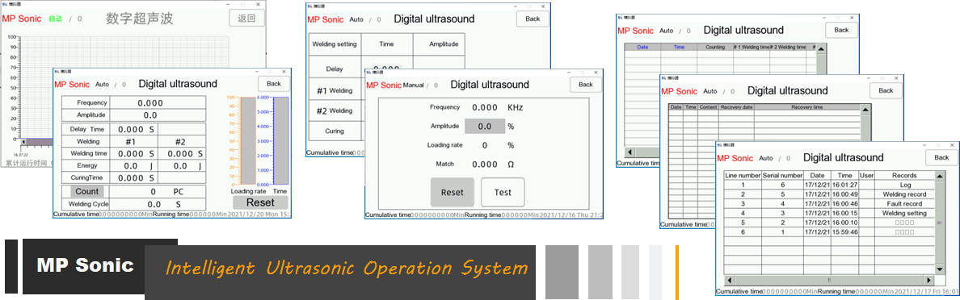Select the Welding record entry in line 2
This screenshot has width=960, height=300.
(904, 194)
